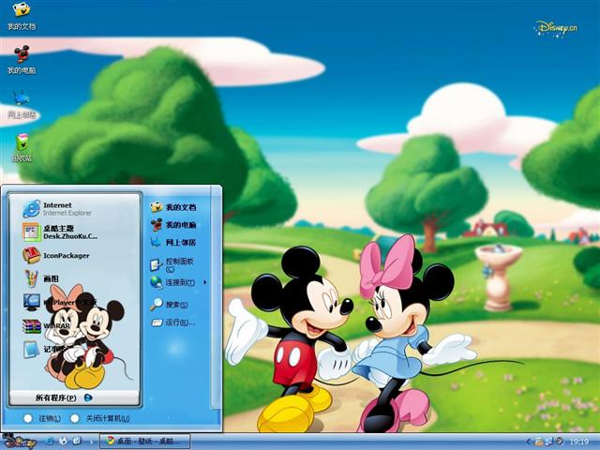The height and width of the screenshot is (450, 600).
Task: Launch Internet Explorer from quick launch bar
Action: (x=50, y=442)
